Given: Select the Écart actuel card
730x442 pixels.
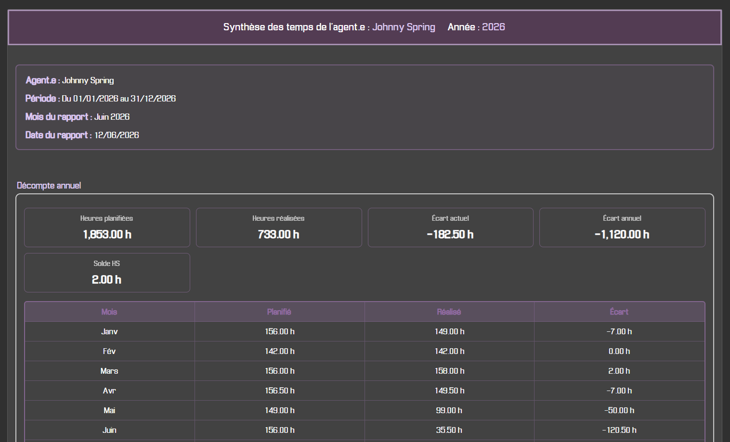Looking at the screenshot, I should [x=451, y=227].
